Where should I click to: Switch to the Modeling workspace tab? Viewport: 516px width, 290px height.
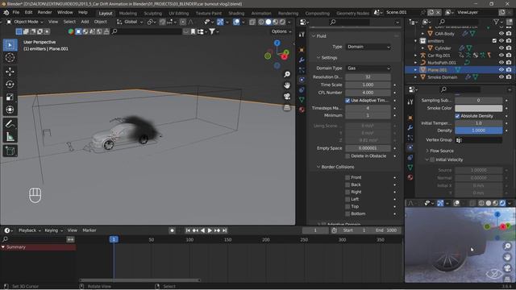[127, 13]
